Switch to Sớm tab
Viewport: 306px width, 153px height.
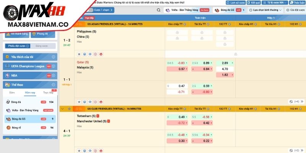click(12, 93)
